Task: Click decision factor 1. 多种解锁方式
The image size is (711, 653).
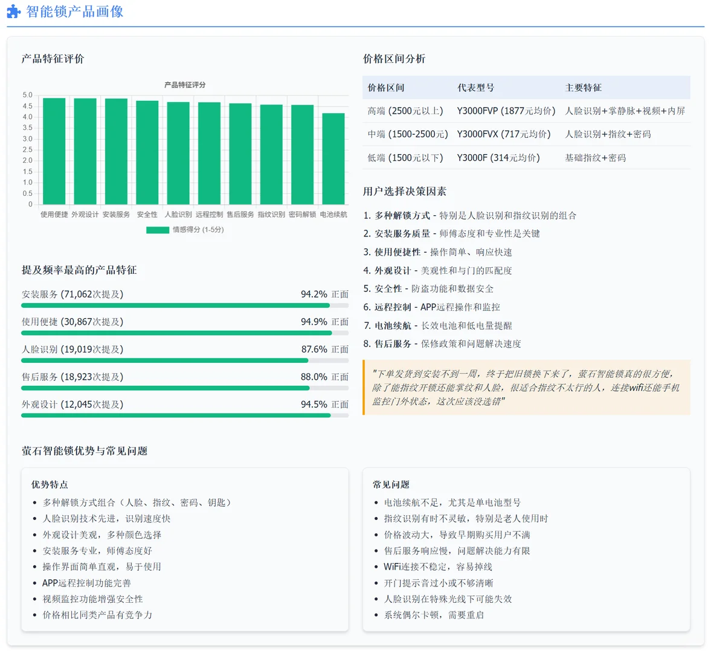Action: tap(470, 215)
